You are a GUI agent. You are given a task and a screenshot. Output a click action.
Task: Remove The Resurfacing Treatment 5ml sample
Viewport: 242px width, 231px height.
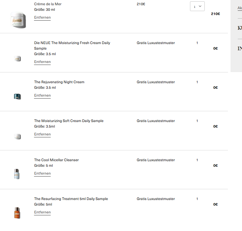click(x=42, y=212)
